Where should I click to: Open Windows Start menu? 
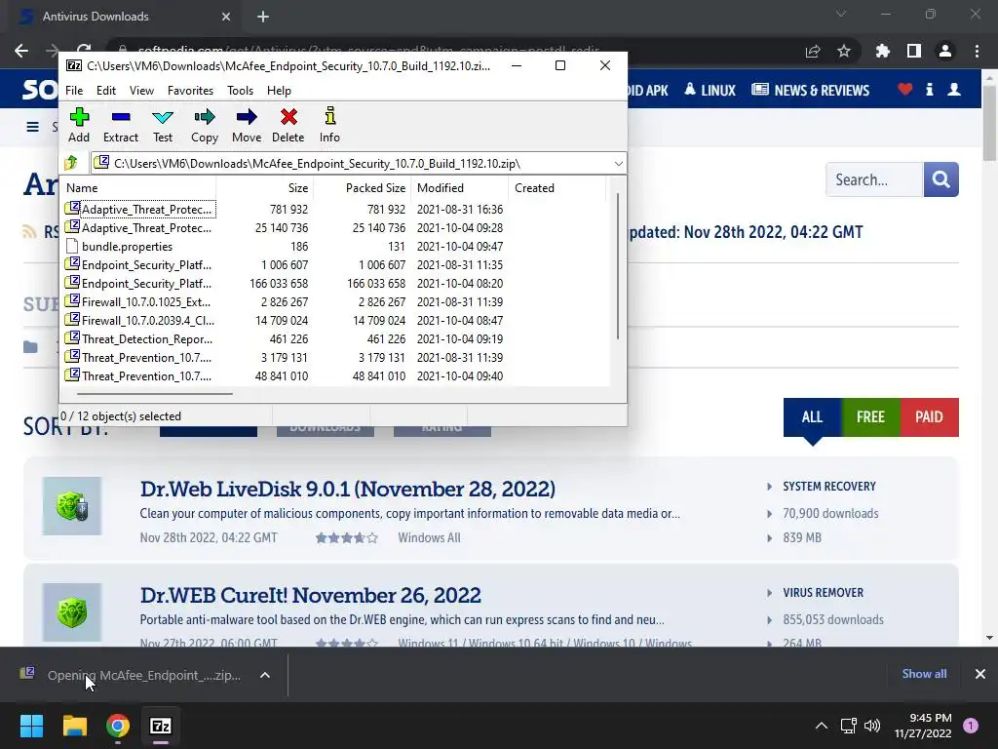[31, 726]
